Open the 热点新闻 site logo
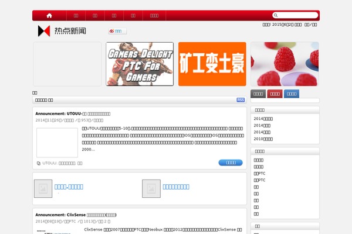This screenshot has width=352, height=234. tap(62, 31)
